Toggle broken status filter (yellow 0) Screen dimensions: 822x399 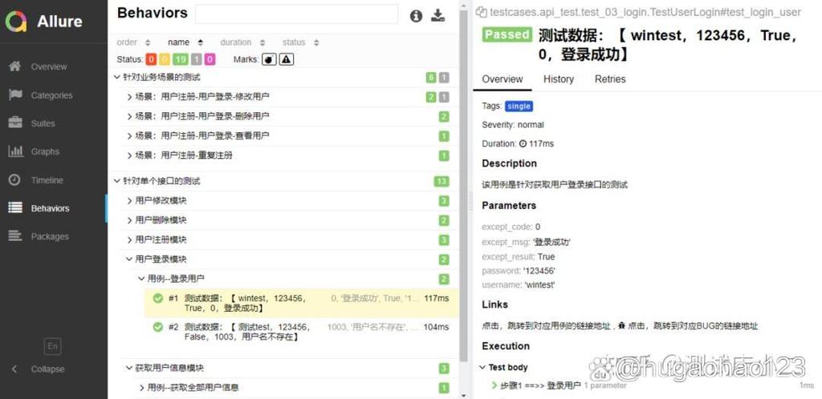tap(165, 59)
